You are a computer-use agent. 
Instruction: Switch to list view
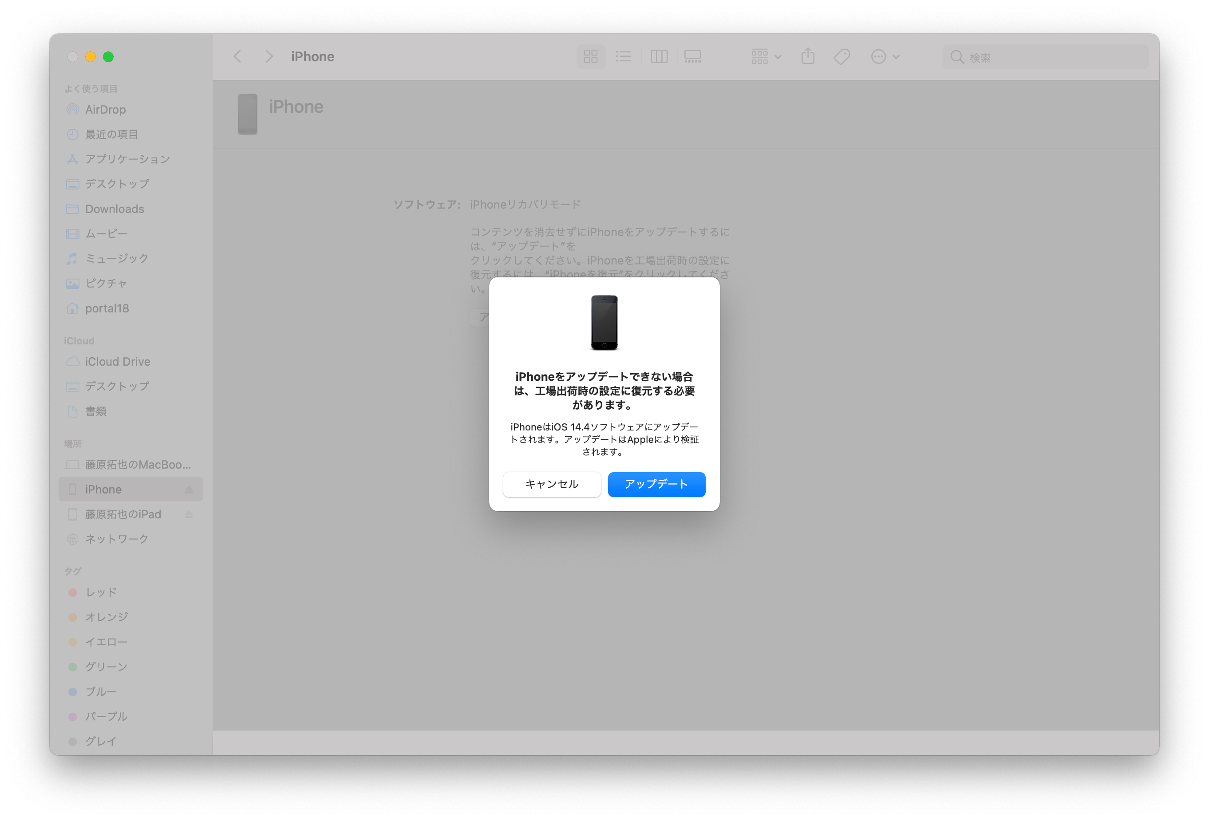pos(623,56)
